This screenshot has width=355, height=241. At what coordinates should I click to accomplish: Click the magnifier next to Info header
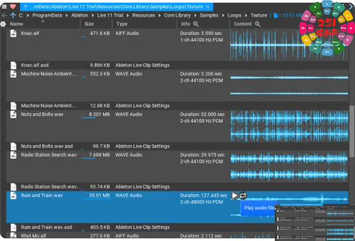point(196,24)
